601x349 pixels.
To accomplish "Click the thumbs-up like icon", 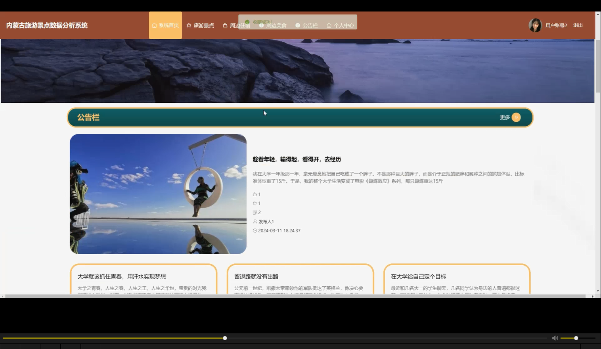I will click(x=255, y=194).
